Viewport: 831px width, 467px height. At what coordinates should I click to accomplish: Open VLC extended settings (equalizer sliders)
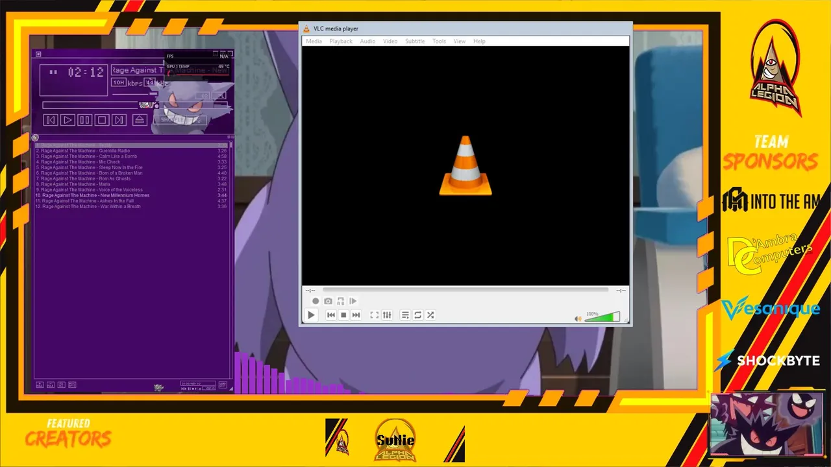[x=387, y=315]
